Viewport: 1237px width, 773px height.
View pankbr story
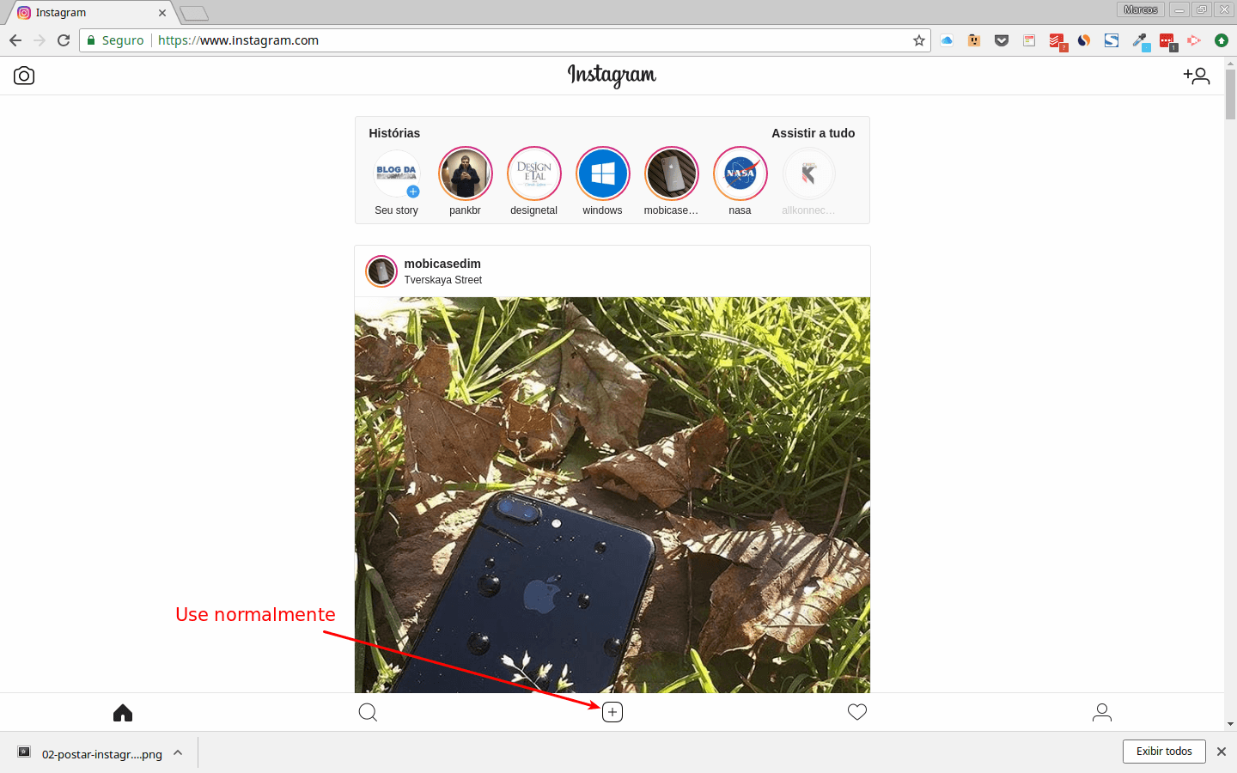[x=465, y=173]
